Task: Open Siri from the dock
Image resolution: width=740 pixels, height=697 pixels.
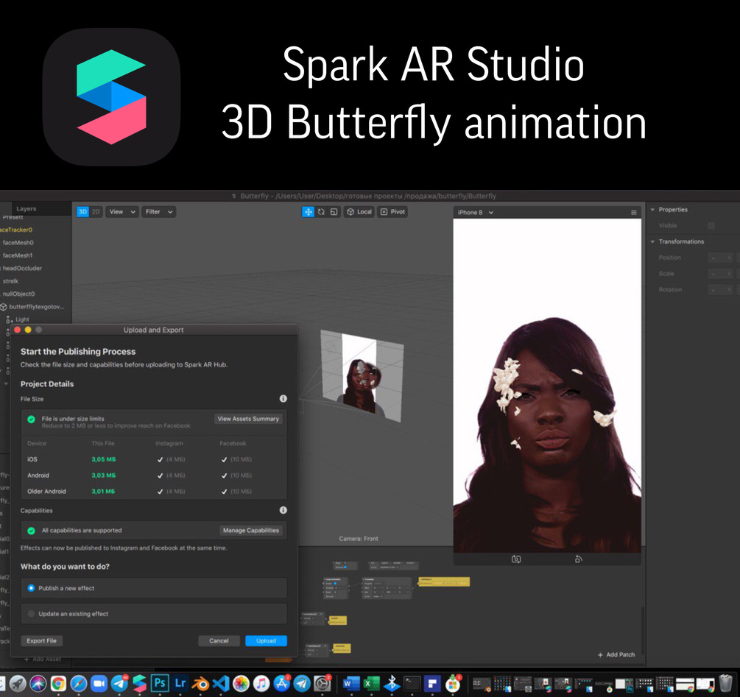Action: click(x=38, y=683)
